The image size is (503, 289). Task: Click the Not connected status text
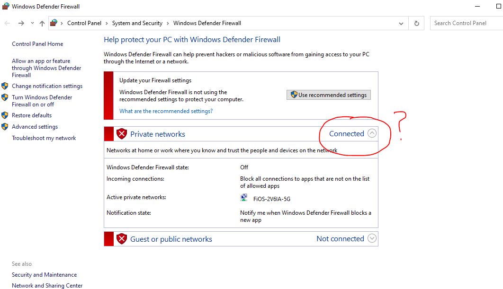(x=341, y=239)
